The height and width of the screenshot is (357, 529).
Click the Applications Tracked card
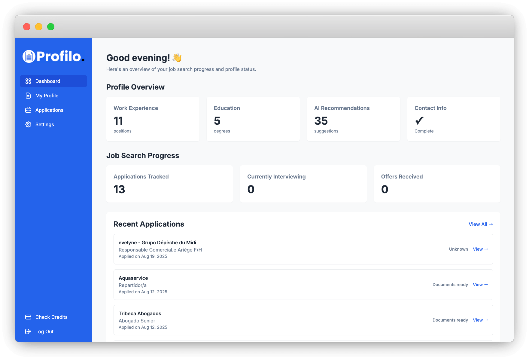169,184
